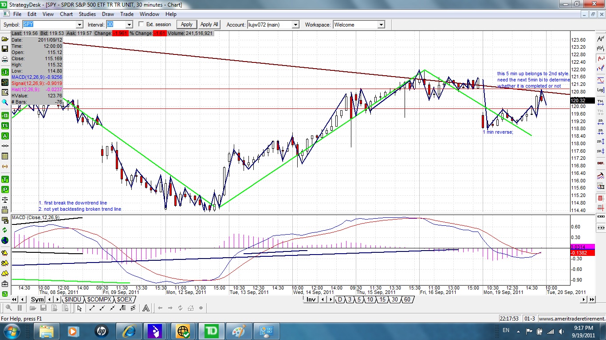The width and height of the screenshot is (606, 340).
Task: Select the 15 minute interval tab
Action: tap(382, 300)
